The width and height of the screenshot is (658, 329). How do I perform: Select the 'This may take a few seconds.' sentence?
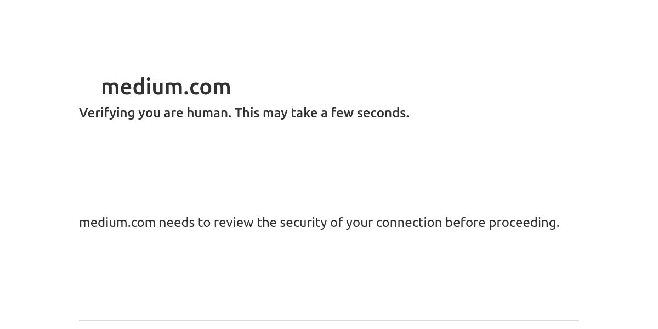point(322,113)
